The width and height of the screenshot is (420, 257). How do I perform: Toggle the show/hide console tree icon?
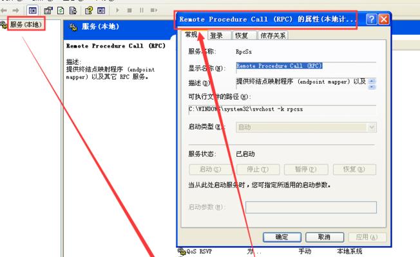click(x=33, y=10)
